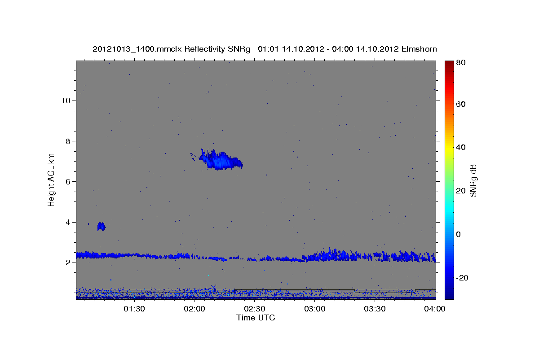Click the colorbar value -20

click(463, 278)
